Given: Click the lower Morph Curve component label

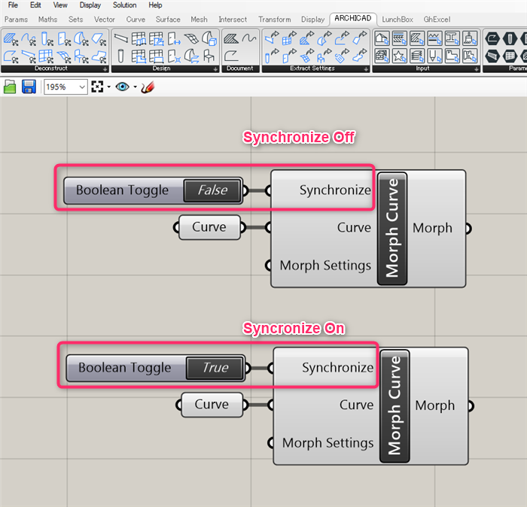Looking at the screenshot, I should pyautogui.click(x=394, y=406).
